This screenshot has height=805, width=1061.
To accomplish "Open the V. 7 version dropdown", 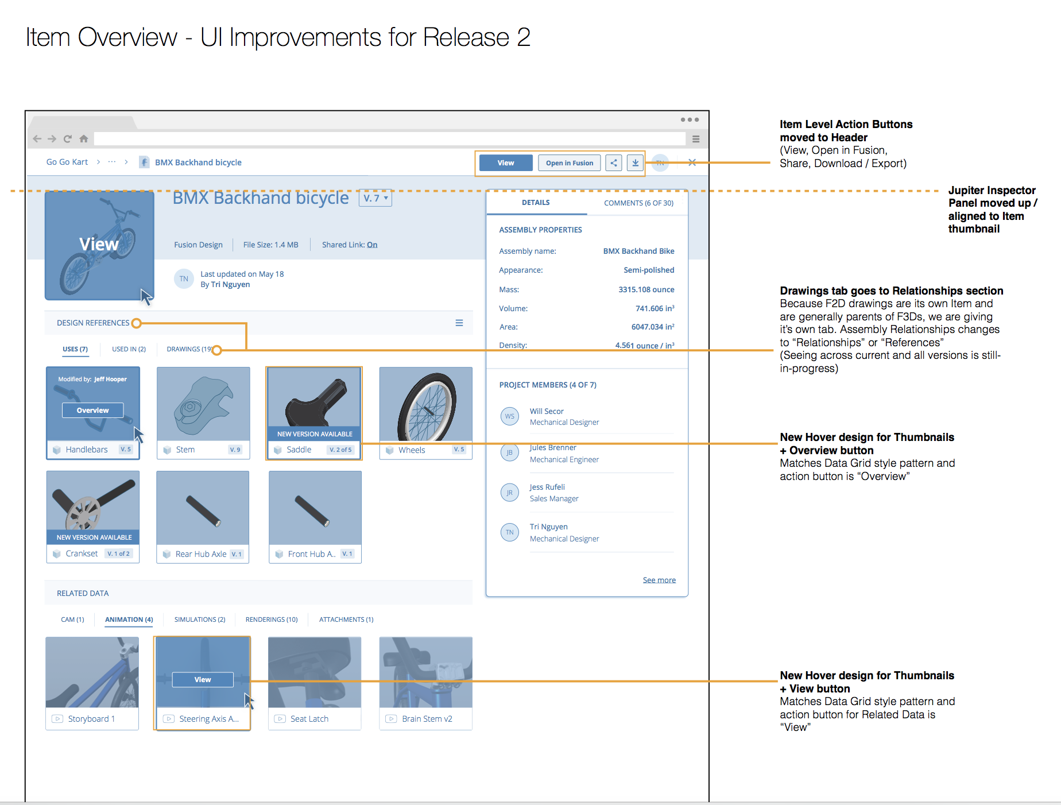I will pyautogui.click(x=375, y=198).
